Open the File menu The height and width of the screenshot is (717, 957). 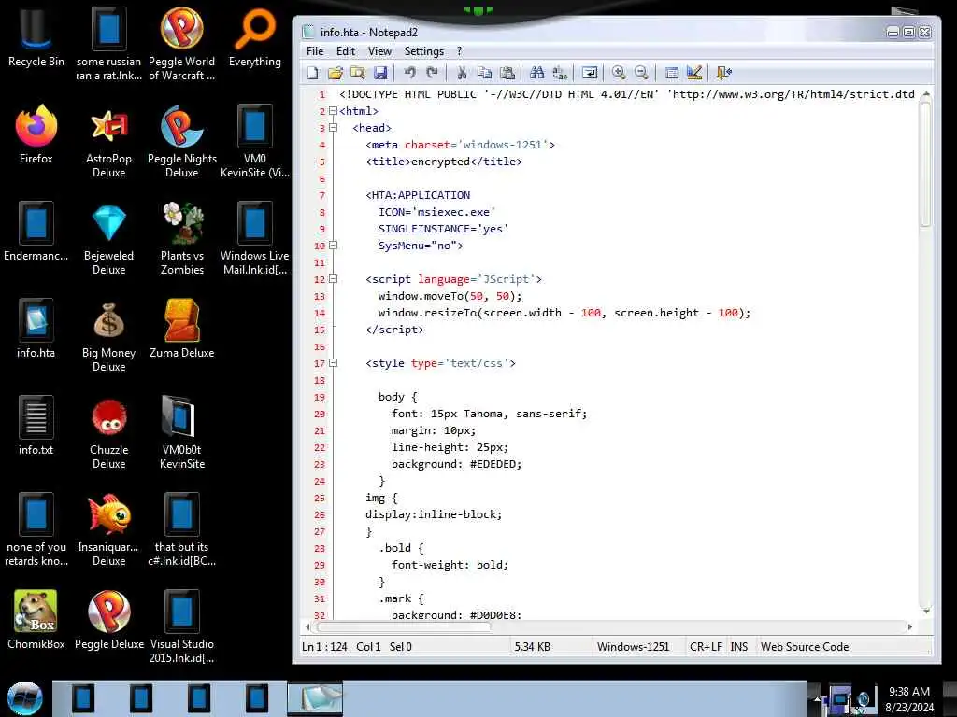pyautogui.click(x=315, y=51)
